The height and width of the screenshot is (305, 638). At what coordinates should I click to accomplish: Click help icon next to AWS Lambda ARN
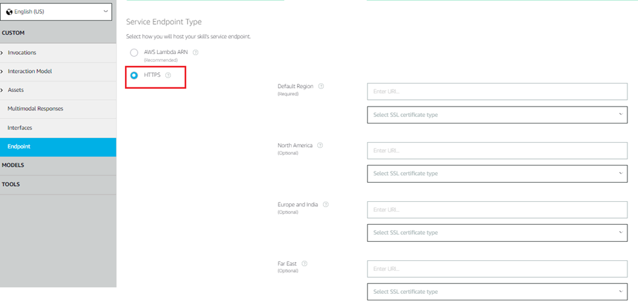(x=196, y=53)
